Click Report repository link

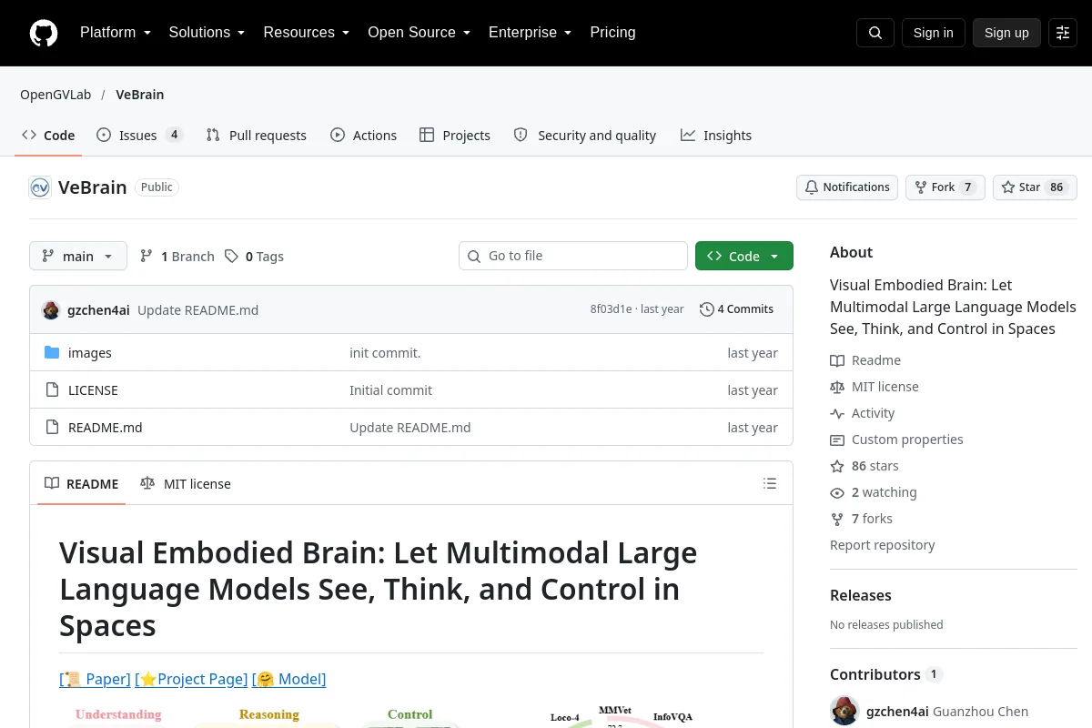coord(883,545)
